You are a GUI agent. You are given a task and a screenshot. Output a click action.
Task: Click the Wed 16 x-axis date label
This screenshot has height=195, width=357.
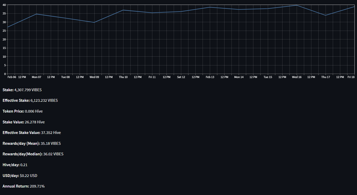297,77
